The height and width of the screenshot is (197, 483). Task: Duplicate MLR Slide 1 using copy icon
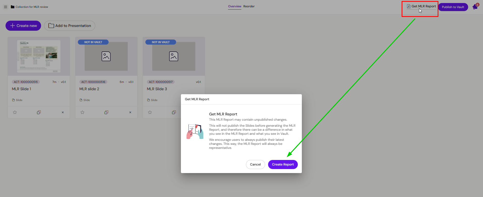pos(39,112)
